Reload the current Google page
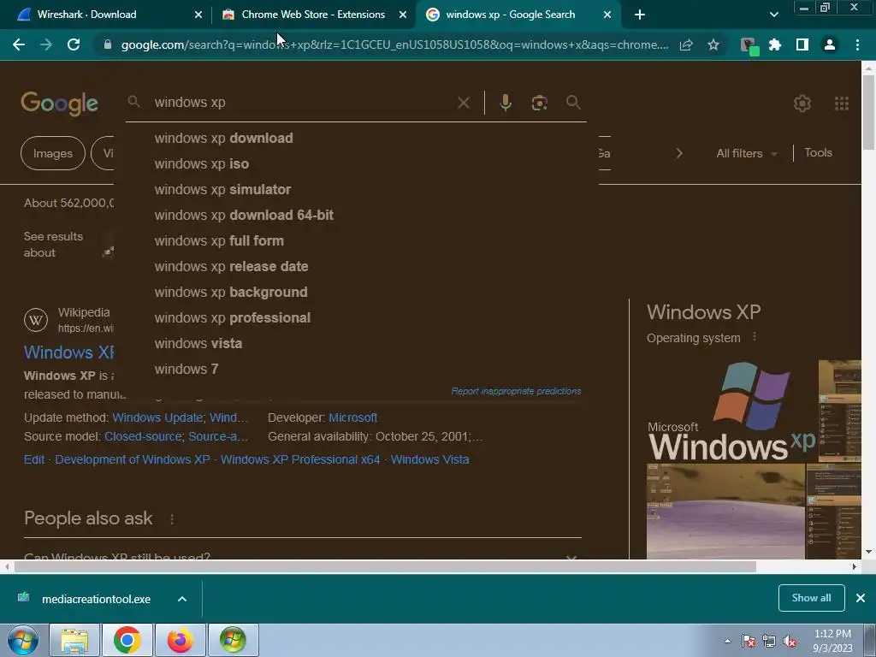This screenshot has width=876, height=657. pyautogui.click(x=74, y=44)
